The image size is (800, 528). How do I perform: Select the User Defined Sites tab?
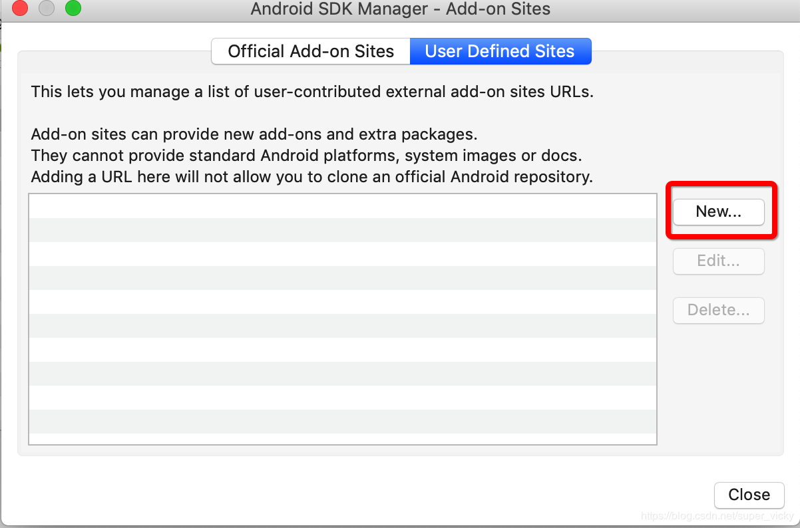click(500, 51)
